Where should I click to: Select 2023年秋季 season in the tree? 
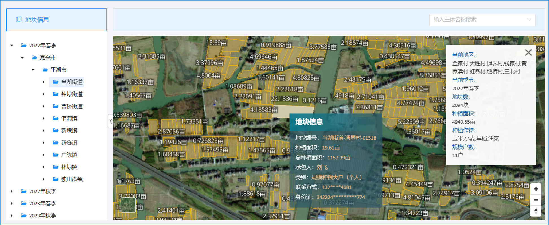(x=43, y=215)
